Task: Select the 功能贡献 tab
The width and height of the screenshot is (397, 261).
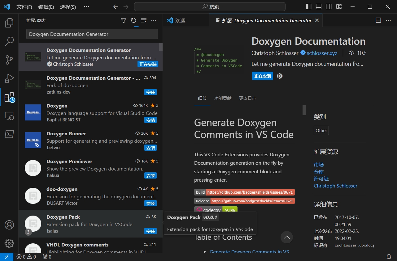Action: [223, 98]
